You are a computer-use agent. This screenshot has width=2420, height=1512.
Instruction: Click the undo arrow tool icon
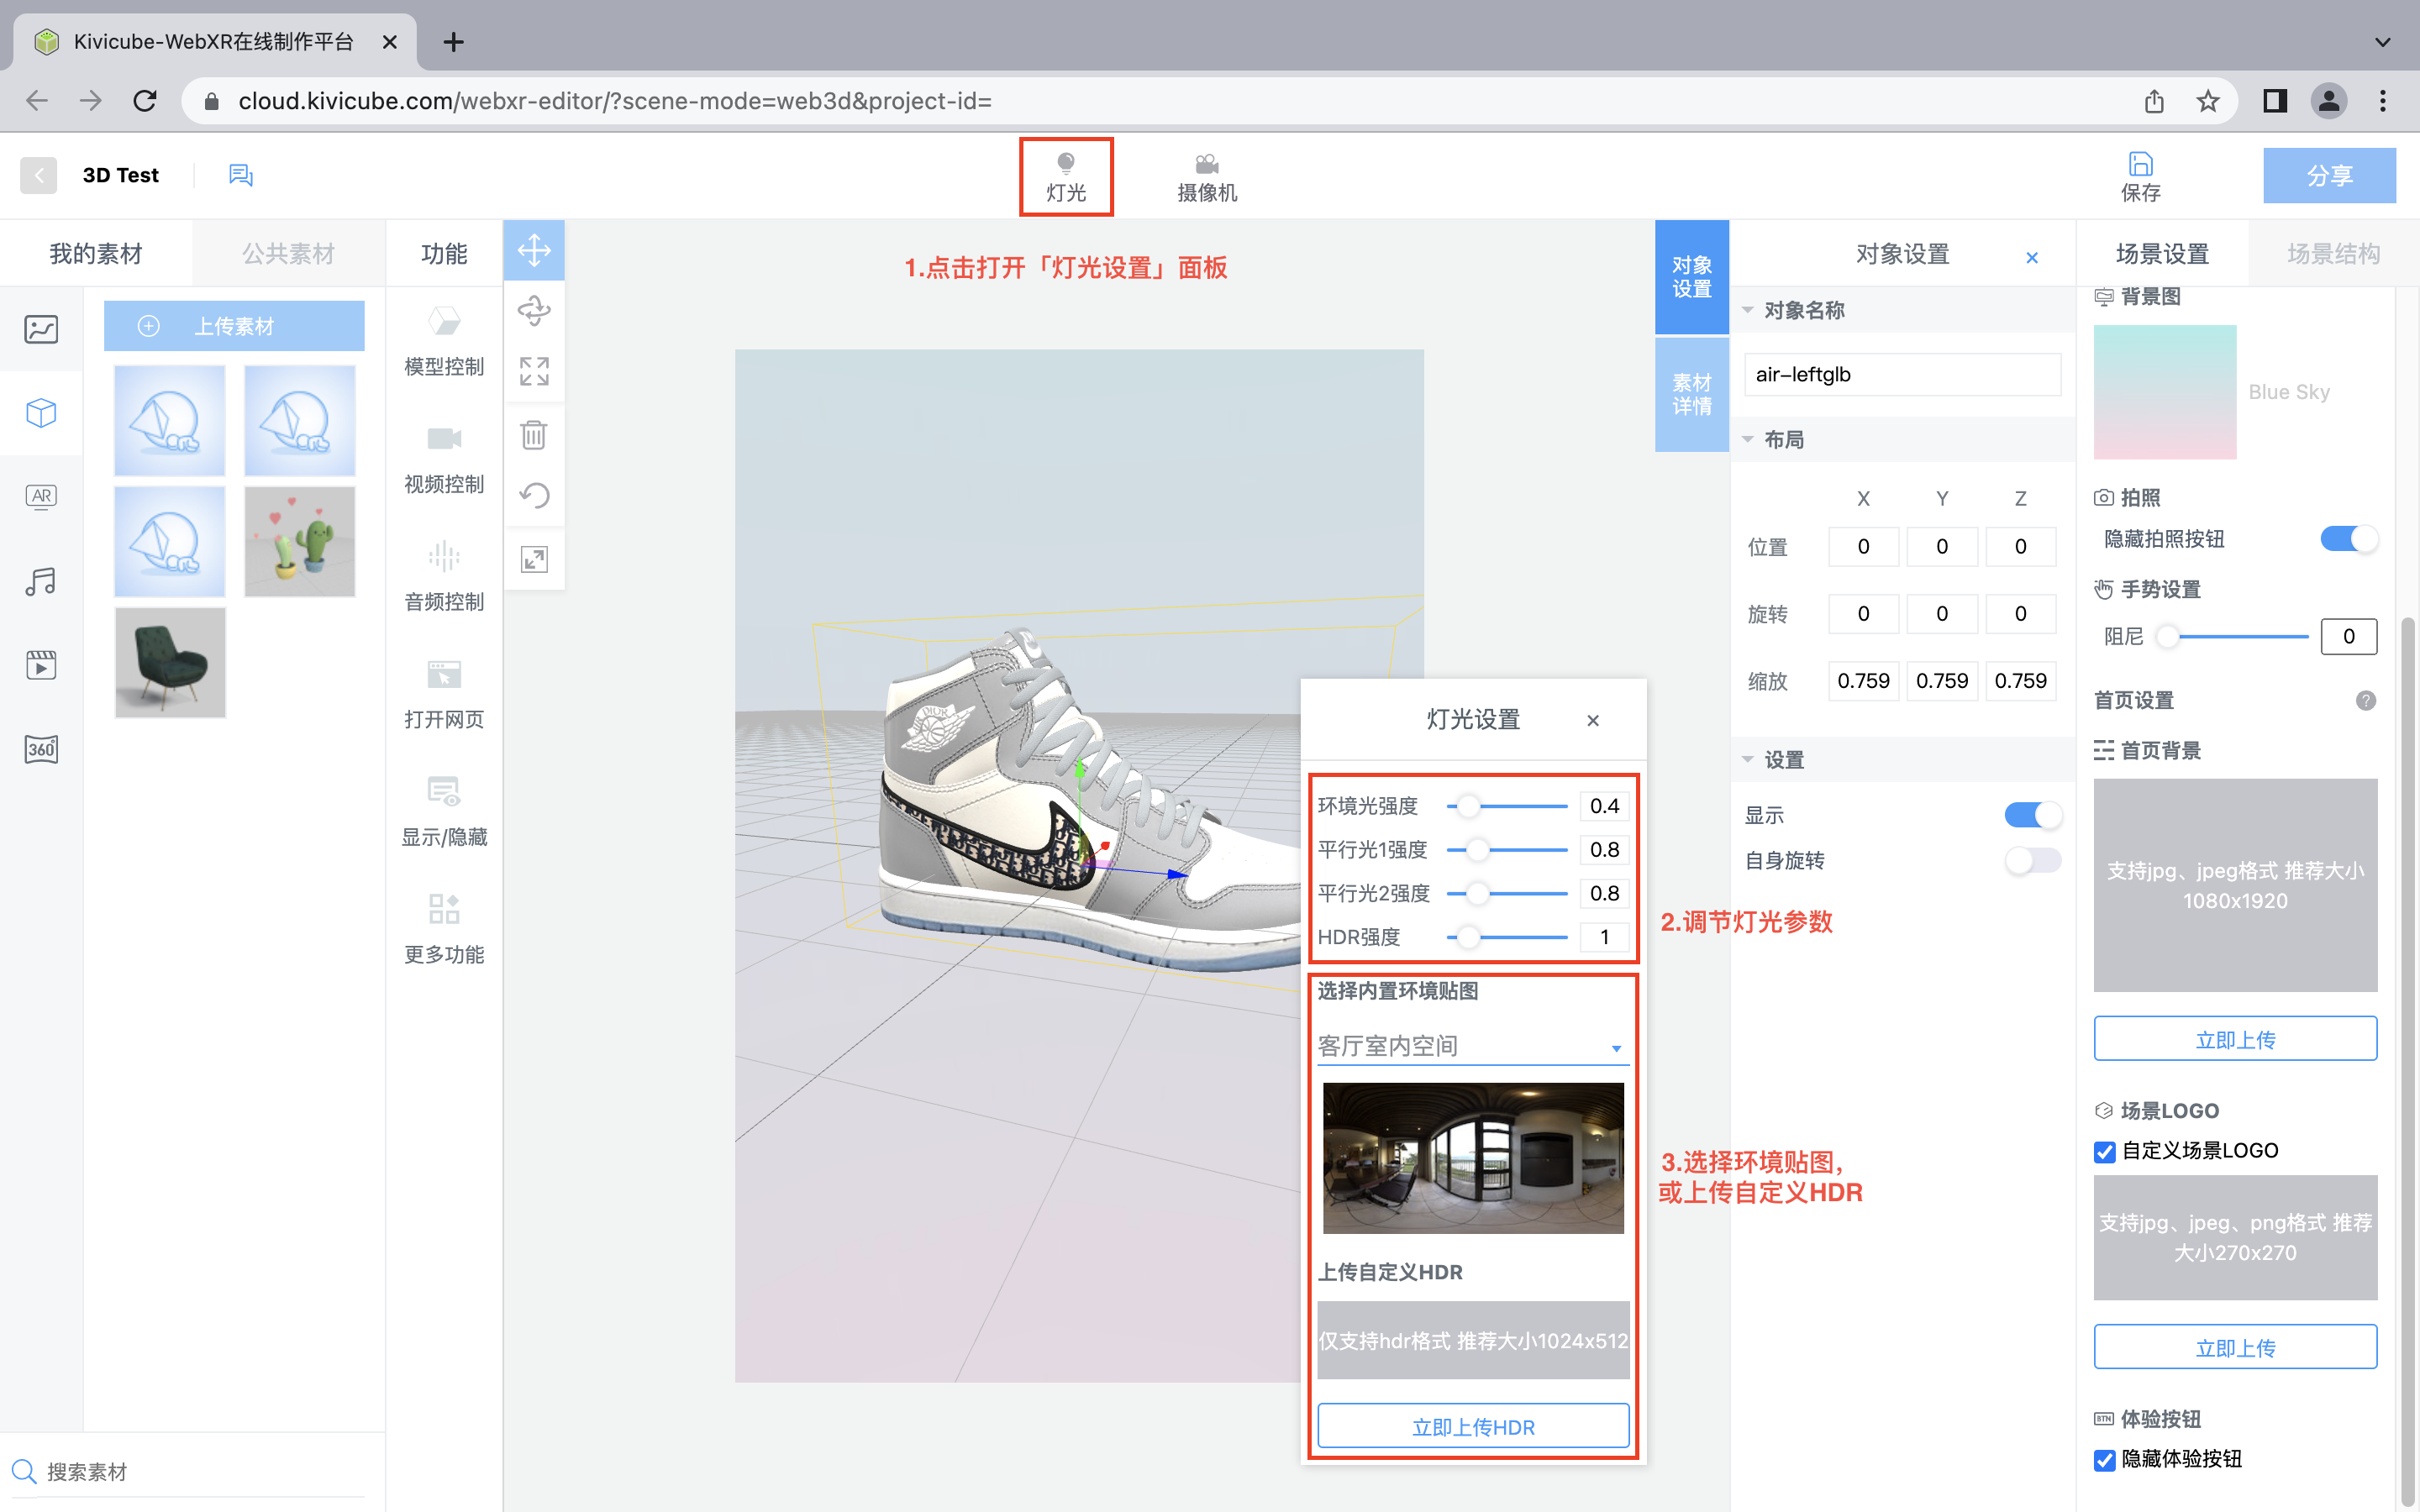coord(534,496)
